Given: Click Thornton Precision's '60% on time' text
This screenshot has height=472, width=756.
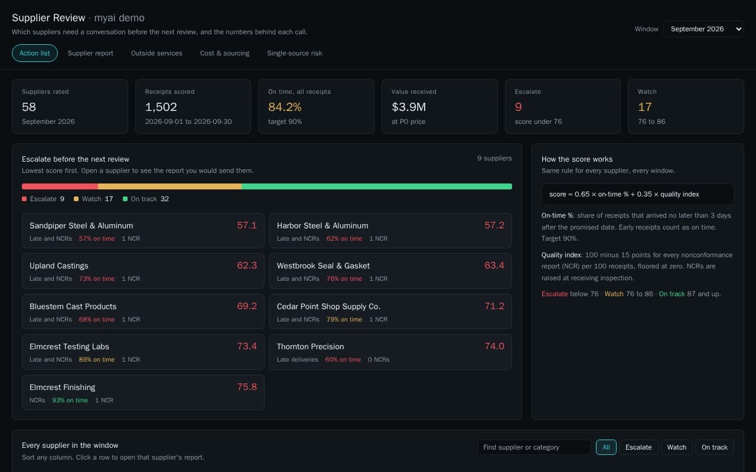Looking at the screenshot, I should coord(343,359).
